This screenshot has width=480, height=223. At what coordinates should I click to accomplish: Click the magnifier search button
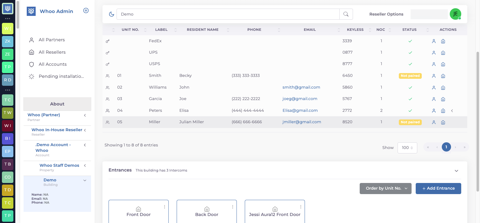coord(346,14)
